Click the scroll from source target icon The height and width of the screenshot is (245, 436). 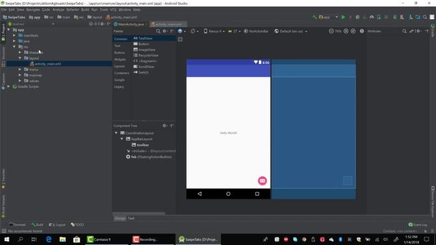[x=91, y=24]
